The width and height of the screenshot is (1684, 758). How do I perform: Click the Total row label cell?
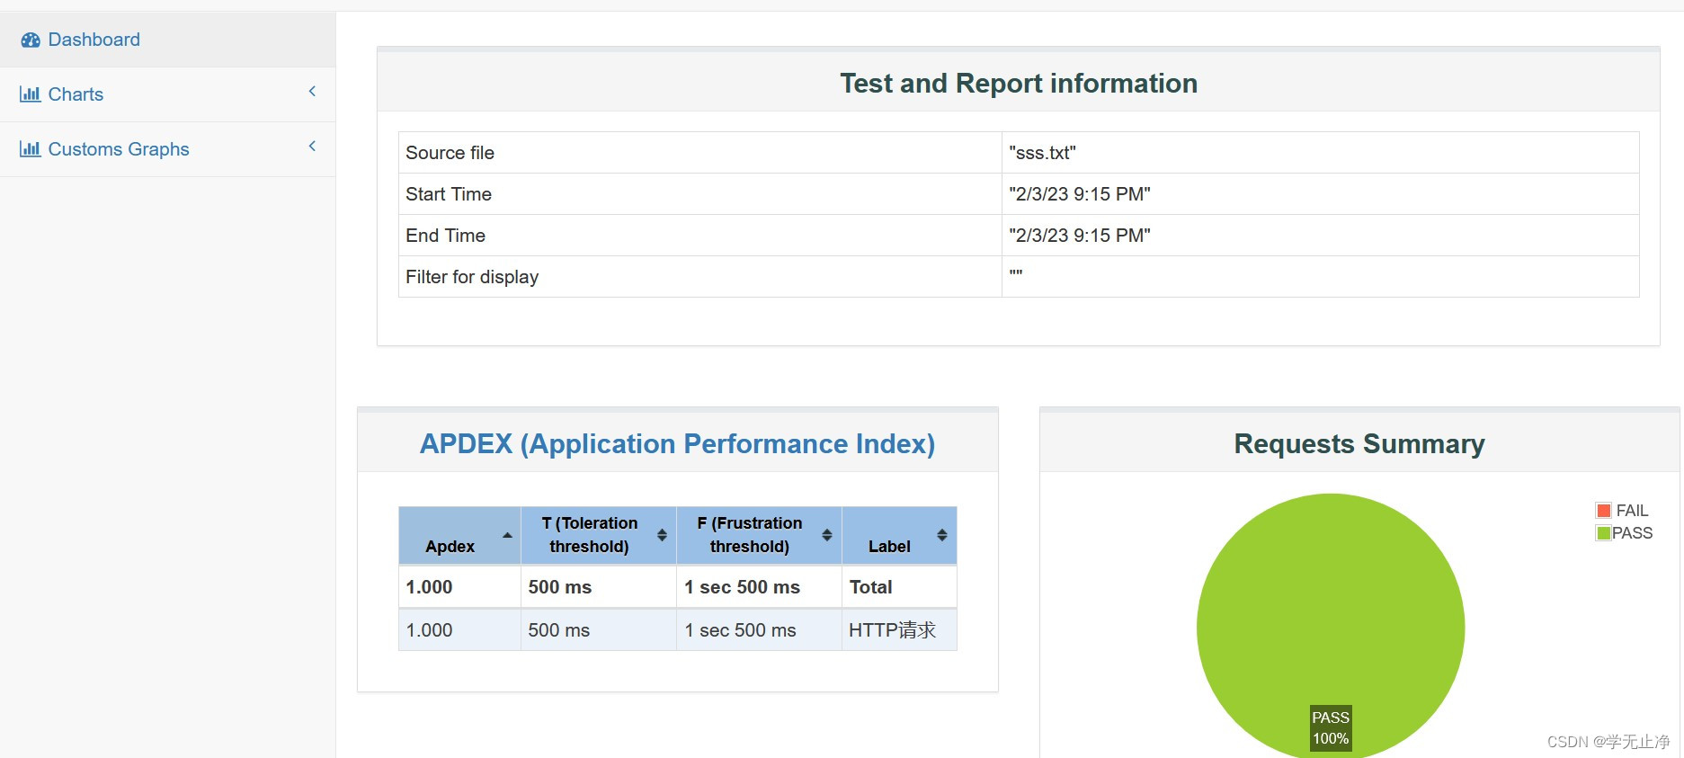click(x=870, y=587)
